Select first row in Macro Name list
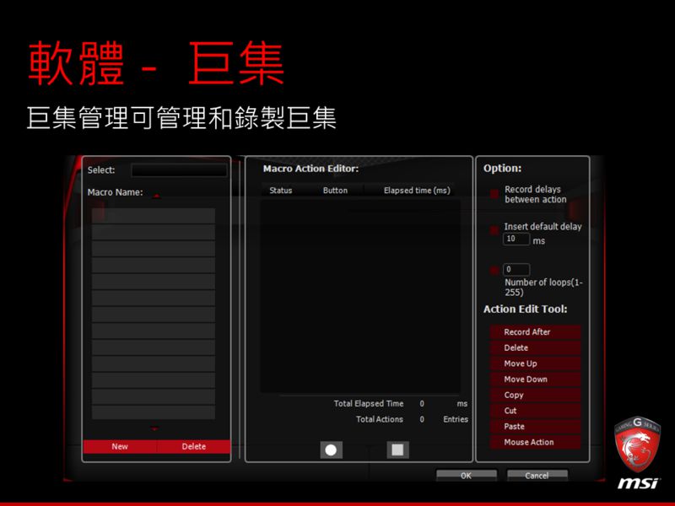 [x=154, y=216]
